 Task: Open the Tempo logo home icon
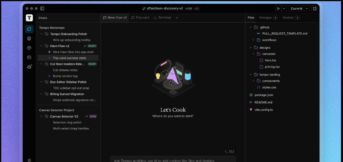point(29,18)
